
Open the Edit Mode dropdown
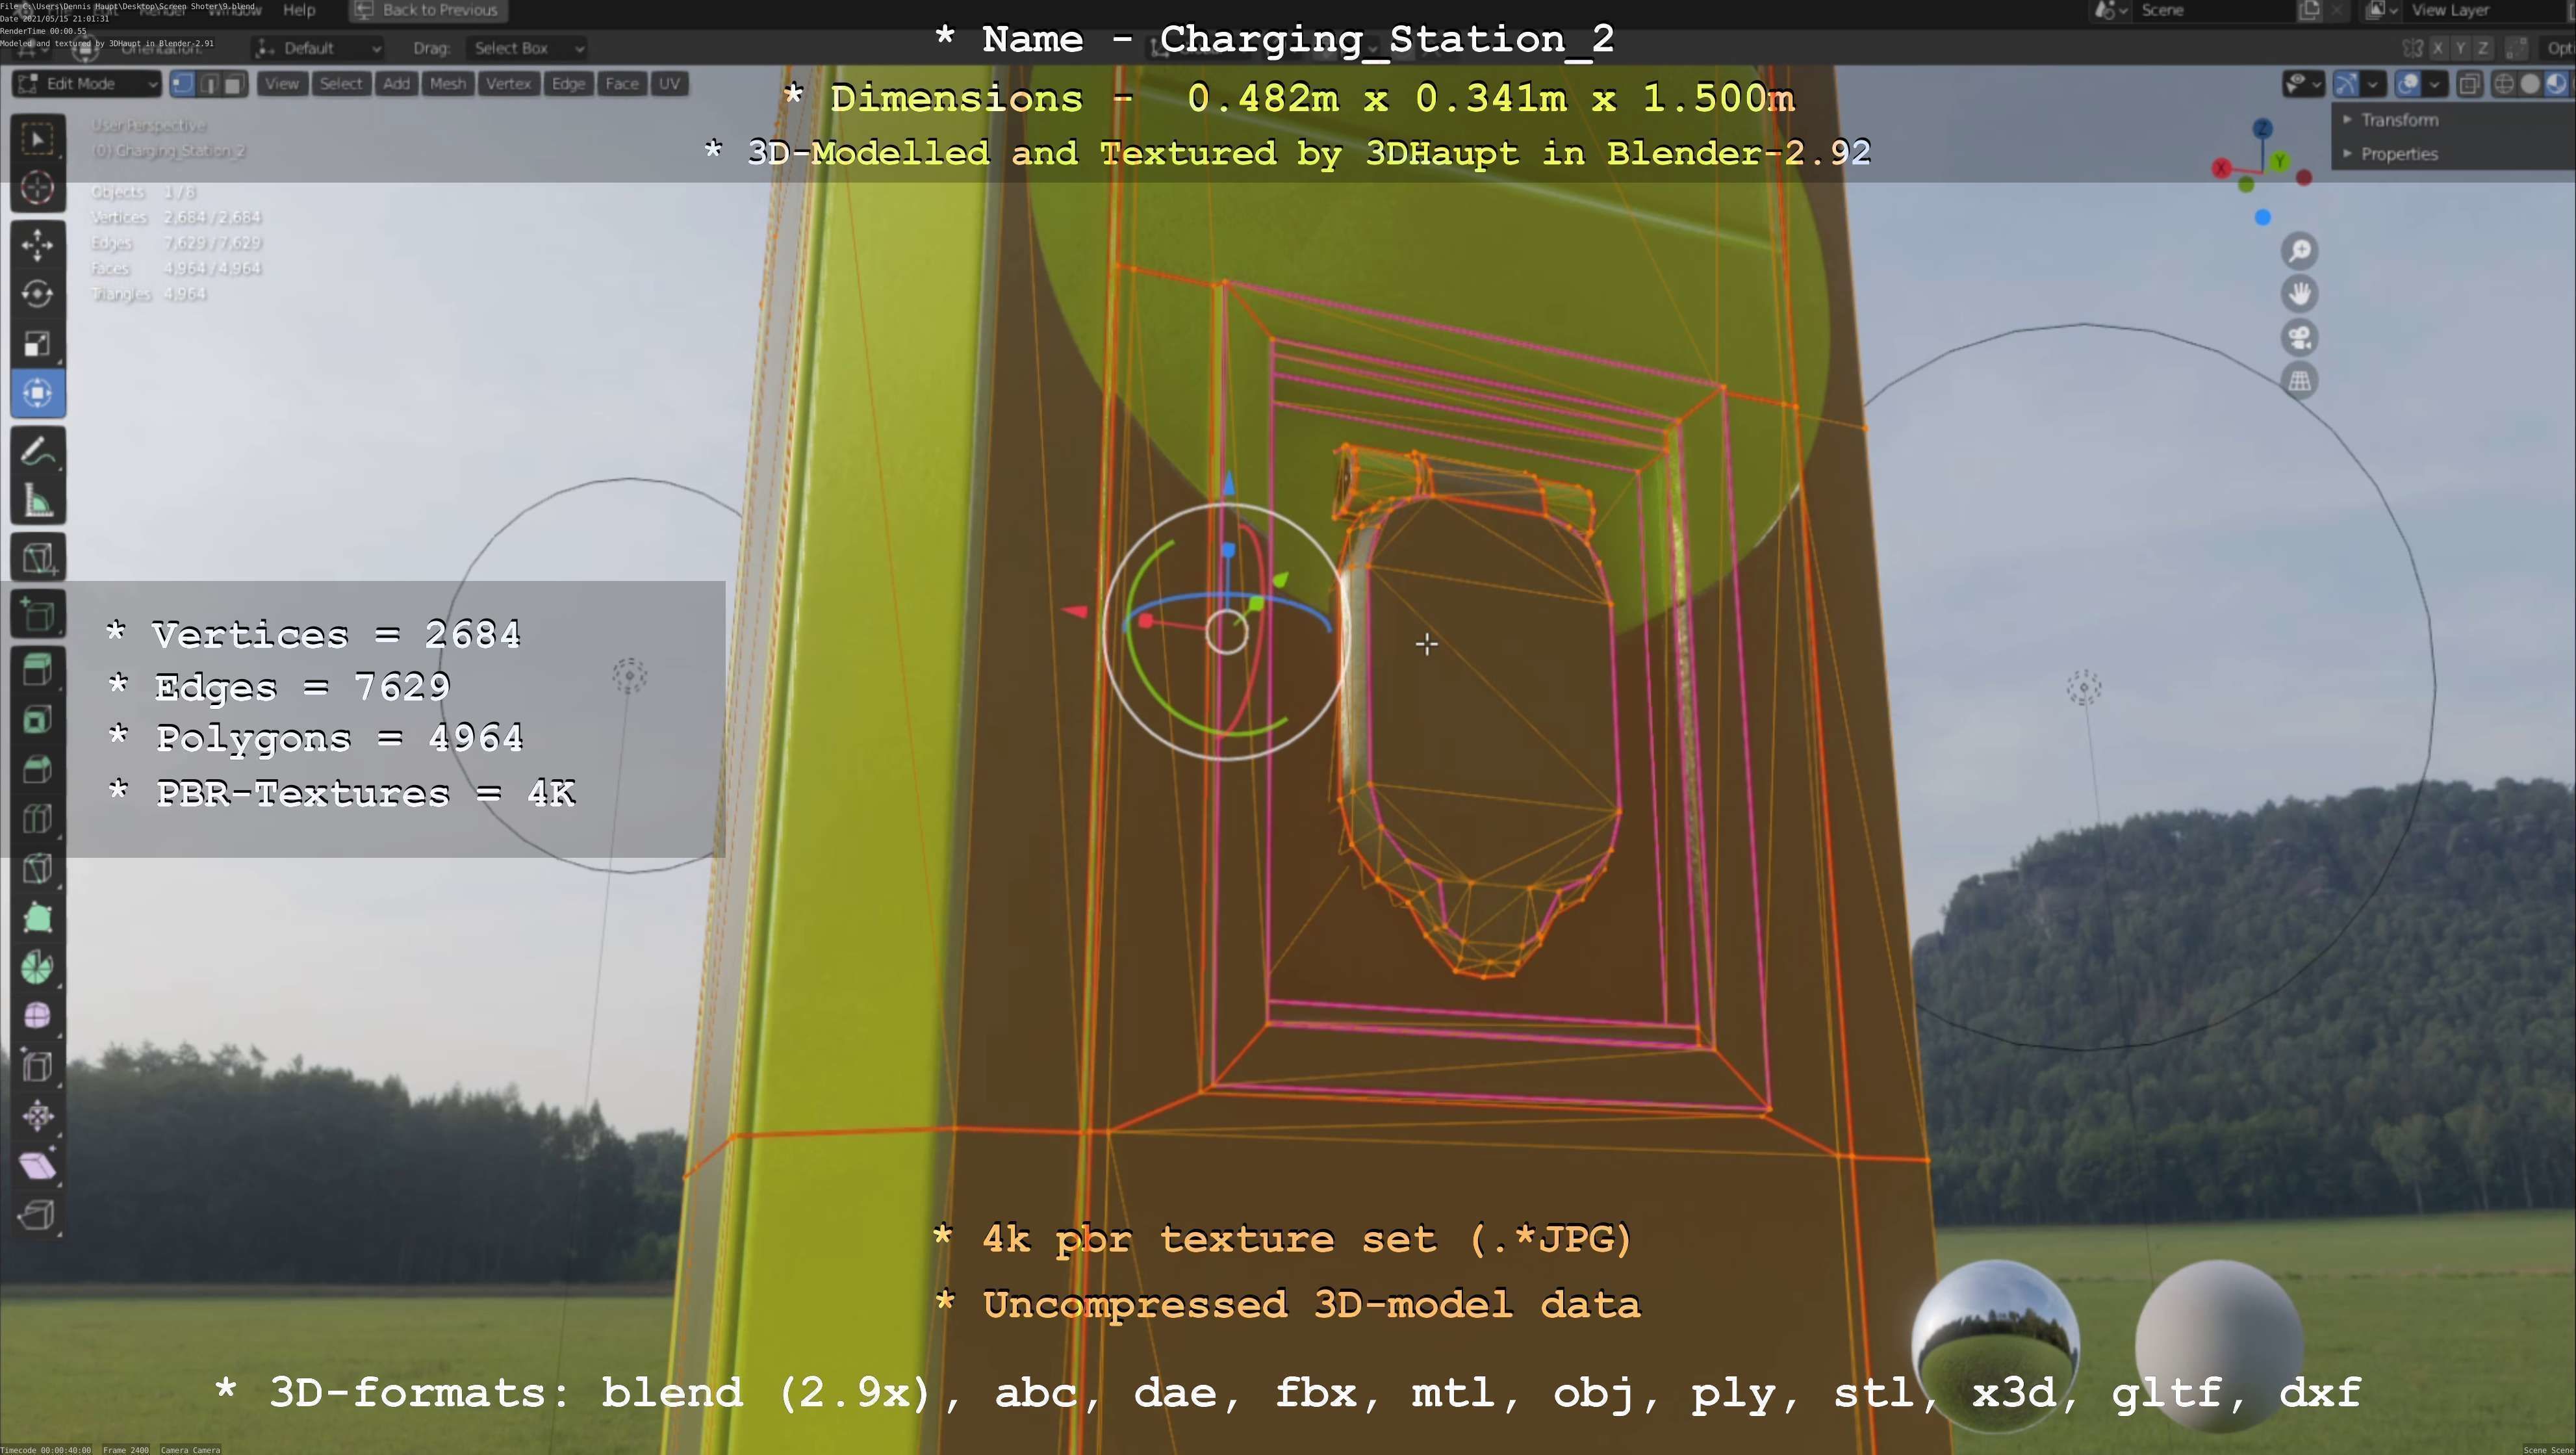pos(86,84)
